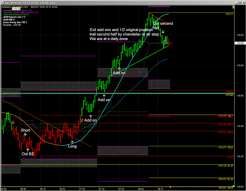Screen dimensions: 246x191
Task: Click the 124.40 price axis label
Action: tap(240, 126)
